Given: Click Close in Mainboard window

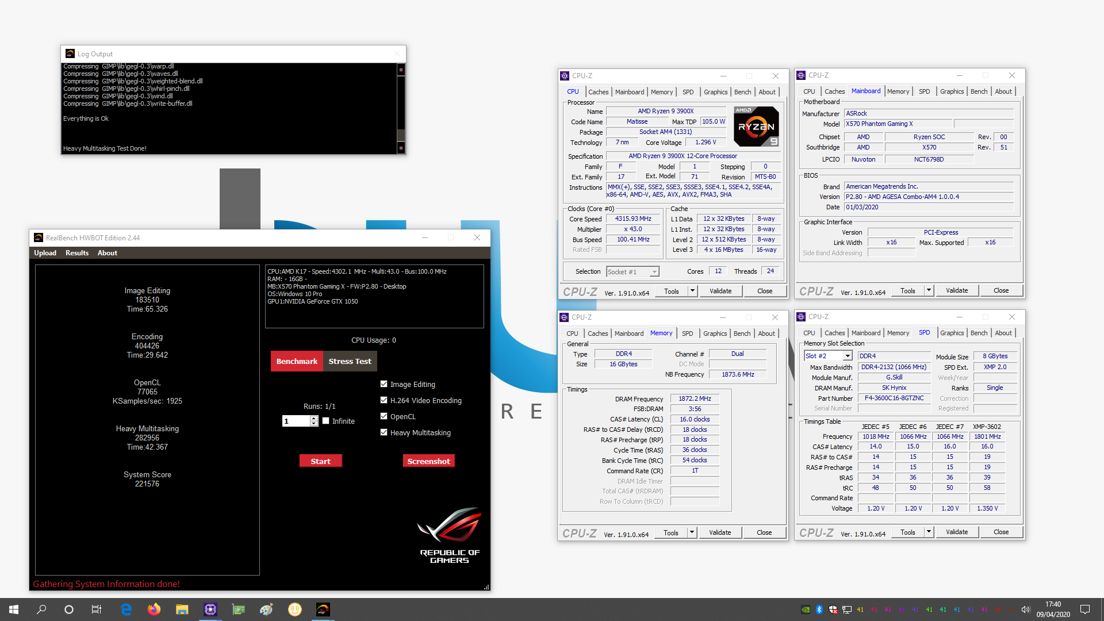Looking at the screenshot, I should pyautogui.click(x=1001, y=290).
